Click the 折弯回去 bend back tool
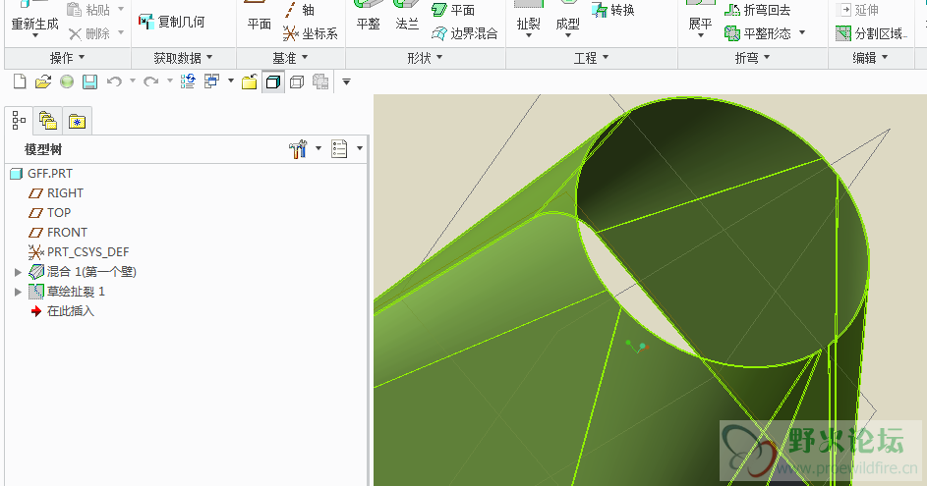Image resolution: width=927 pixels, height=486 pixels. (x=757, y=10)
